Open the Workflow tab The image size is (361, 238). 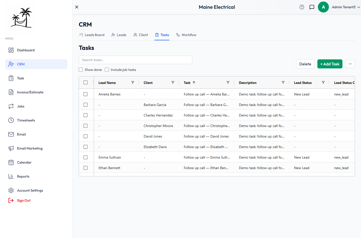186,35
